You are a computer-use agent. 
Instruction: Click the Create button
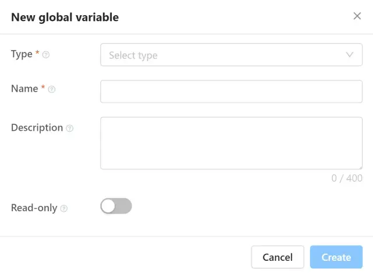coord(336,257)
